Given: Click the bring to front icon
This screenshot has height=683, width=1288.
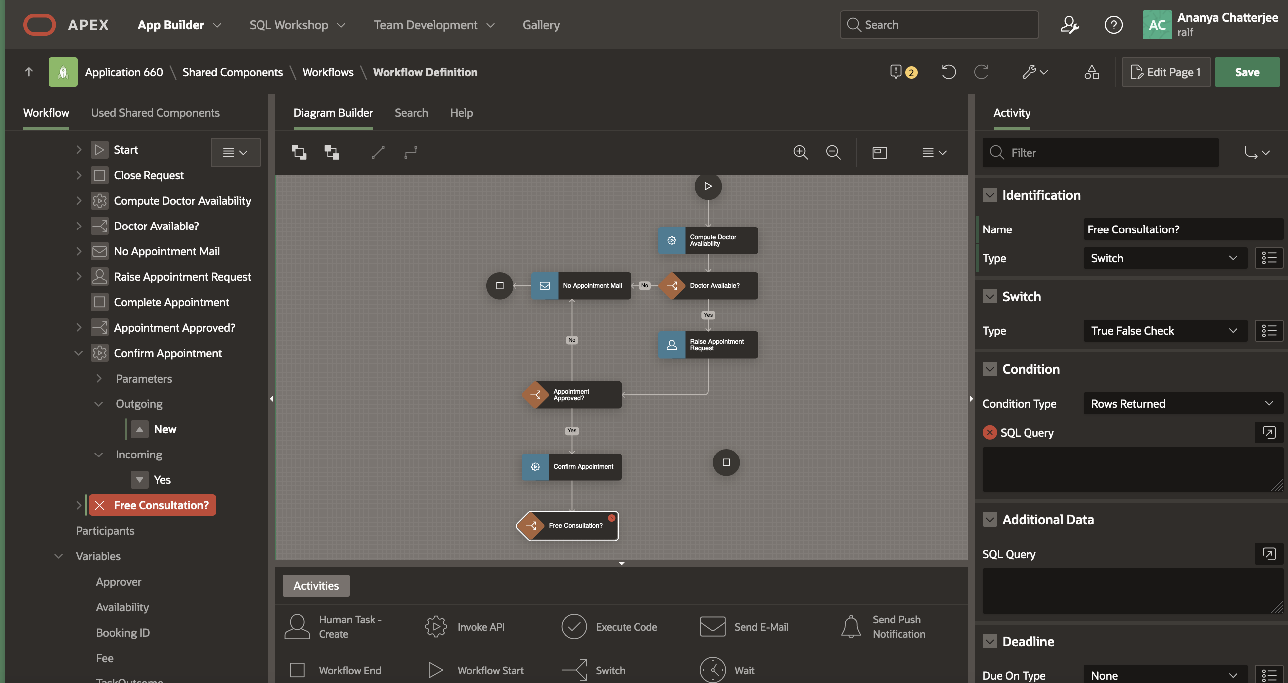Looking at the screenshot, I should click(x=299, y=152).
